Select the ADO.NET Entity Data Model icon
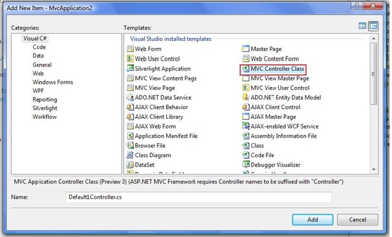The width and height of the screenshot is (392, 237). coord(246,97)
